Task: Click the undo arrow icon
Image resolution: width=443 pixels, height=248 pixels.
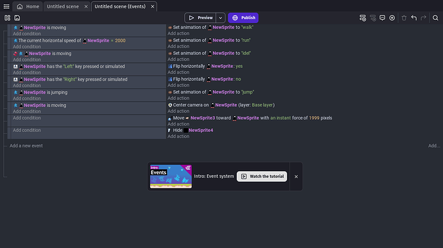Action: tap(414, 18)
